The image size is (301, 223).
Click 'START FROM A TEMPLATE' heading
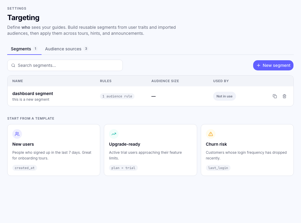tap(31, 118)
